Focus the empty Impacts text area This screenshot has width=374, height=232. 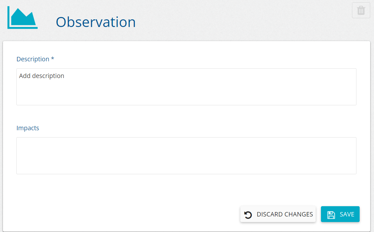pos(186,155)
